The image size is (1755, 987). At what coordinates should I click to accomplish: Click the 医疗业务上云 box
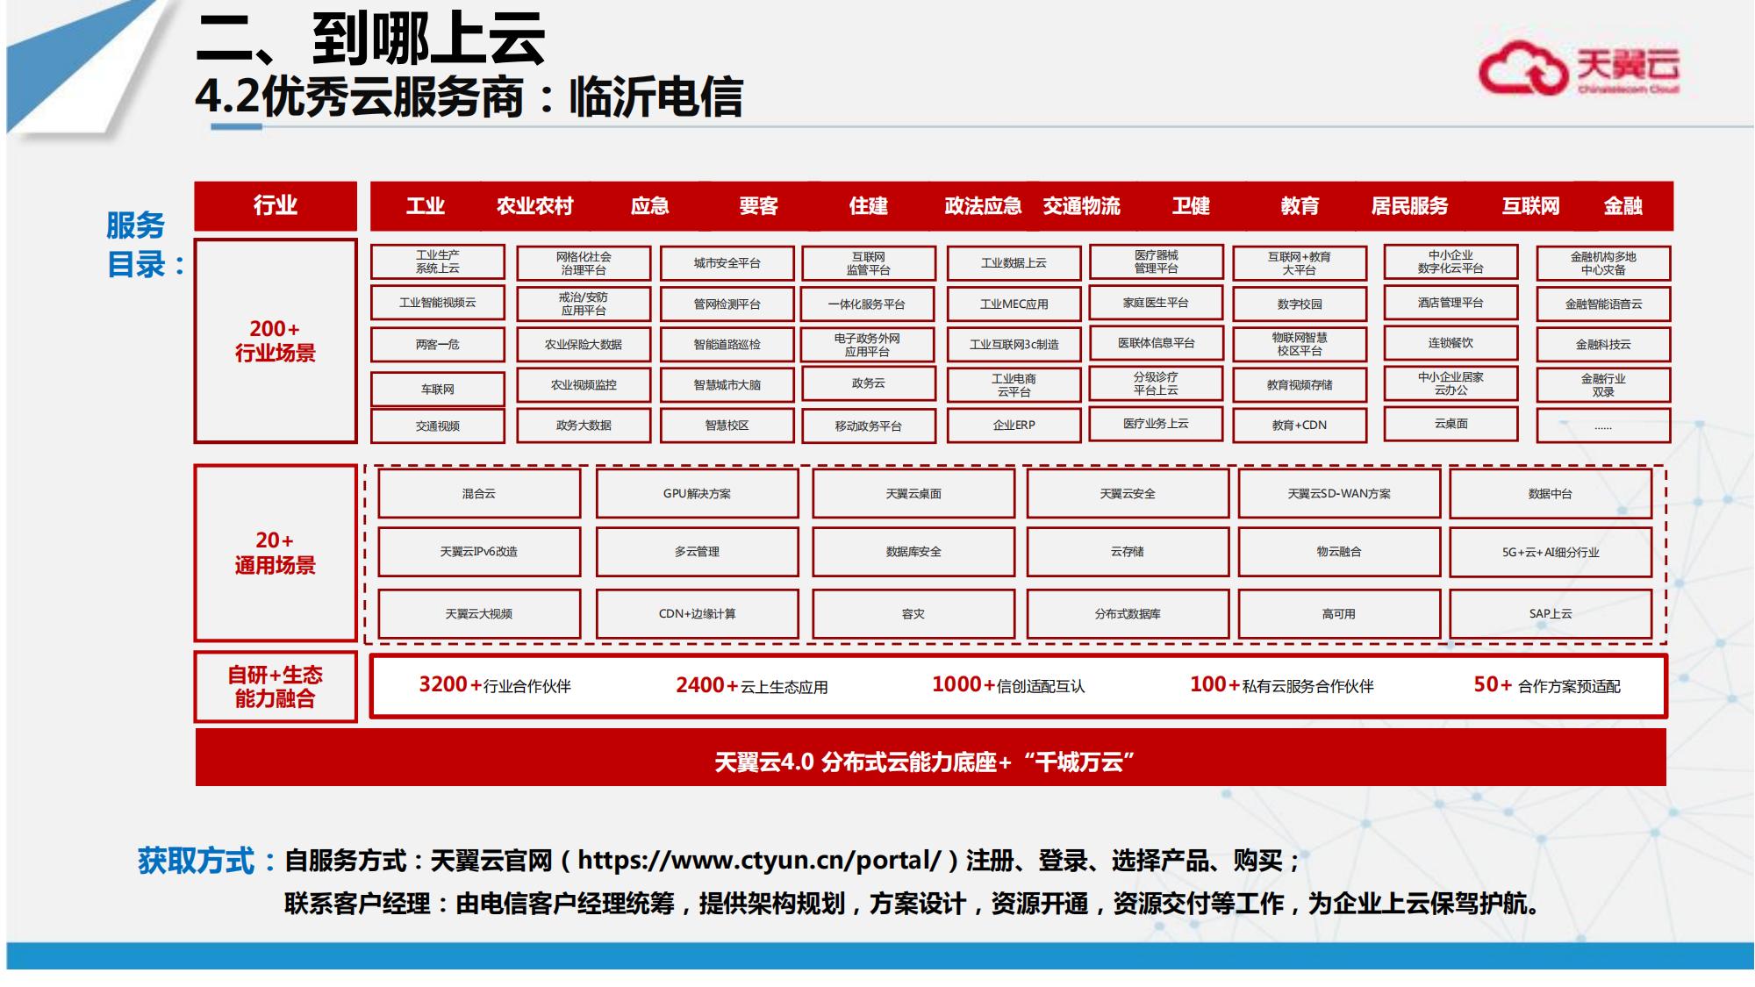tap(1157, 423)
